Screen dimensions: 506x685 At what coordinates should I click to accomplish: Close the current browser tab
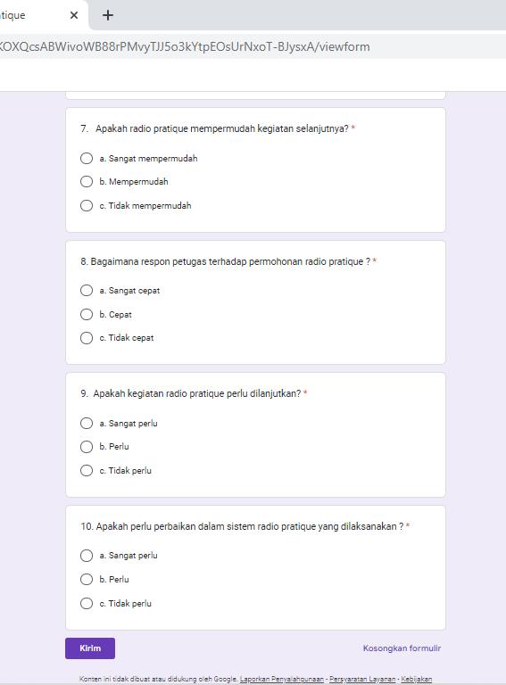pos(74,15)
